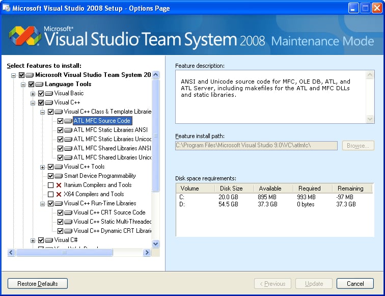Uncheck the ATL MFC Source Code checkbox
Screen dimensions: 385x296
61,121
